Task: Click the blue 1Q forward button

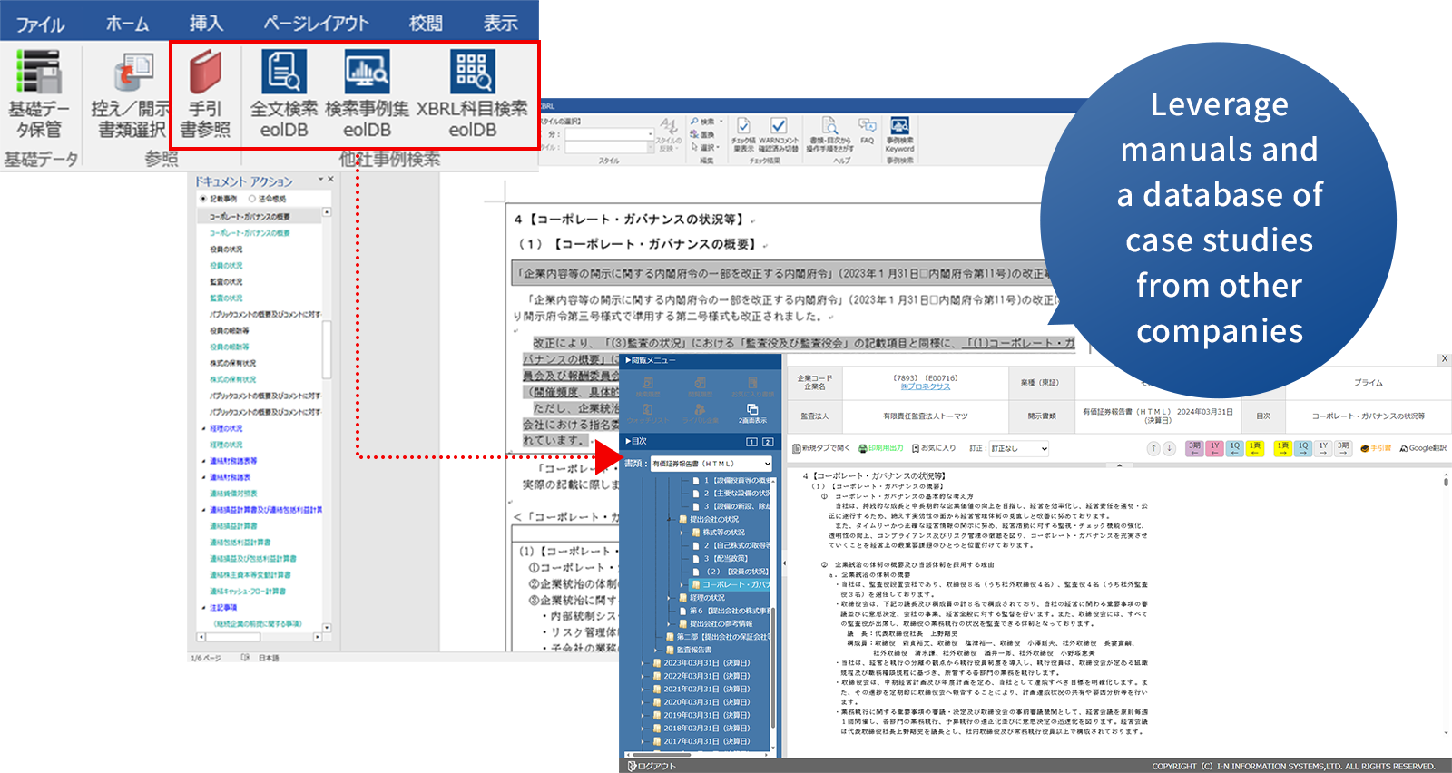Action: (x=1303, y=448)
